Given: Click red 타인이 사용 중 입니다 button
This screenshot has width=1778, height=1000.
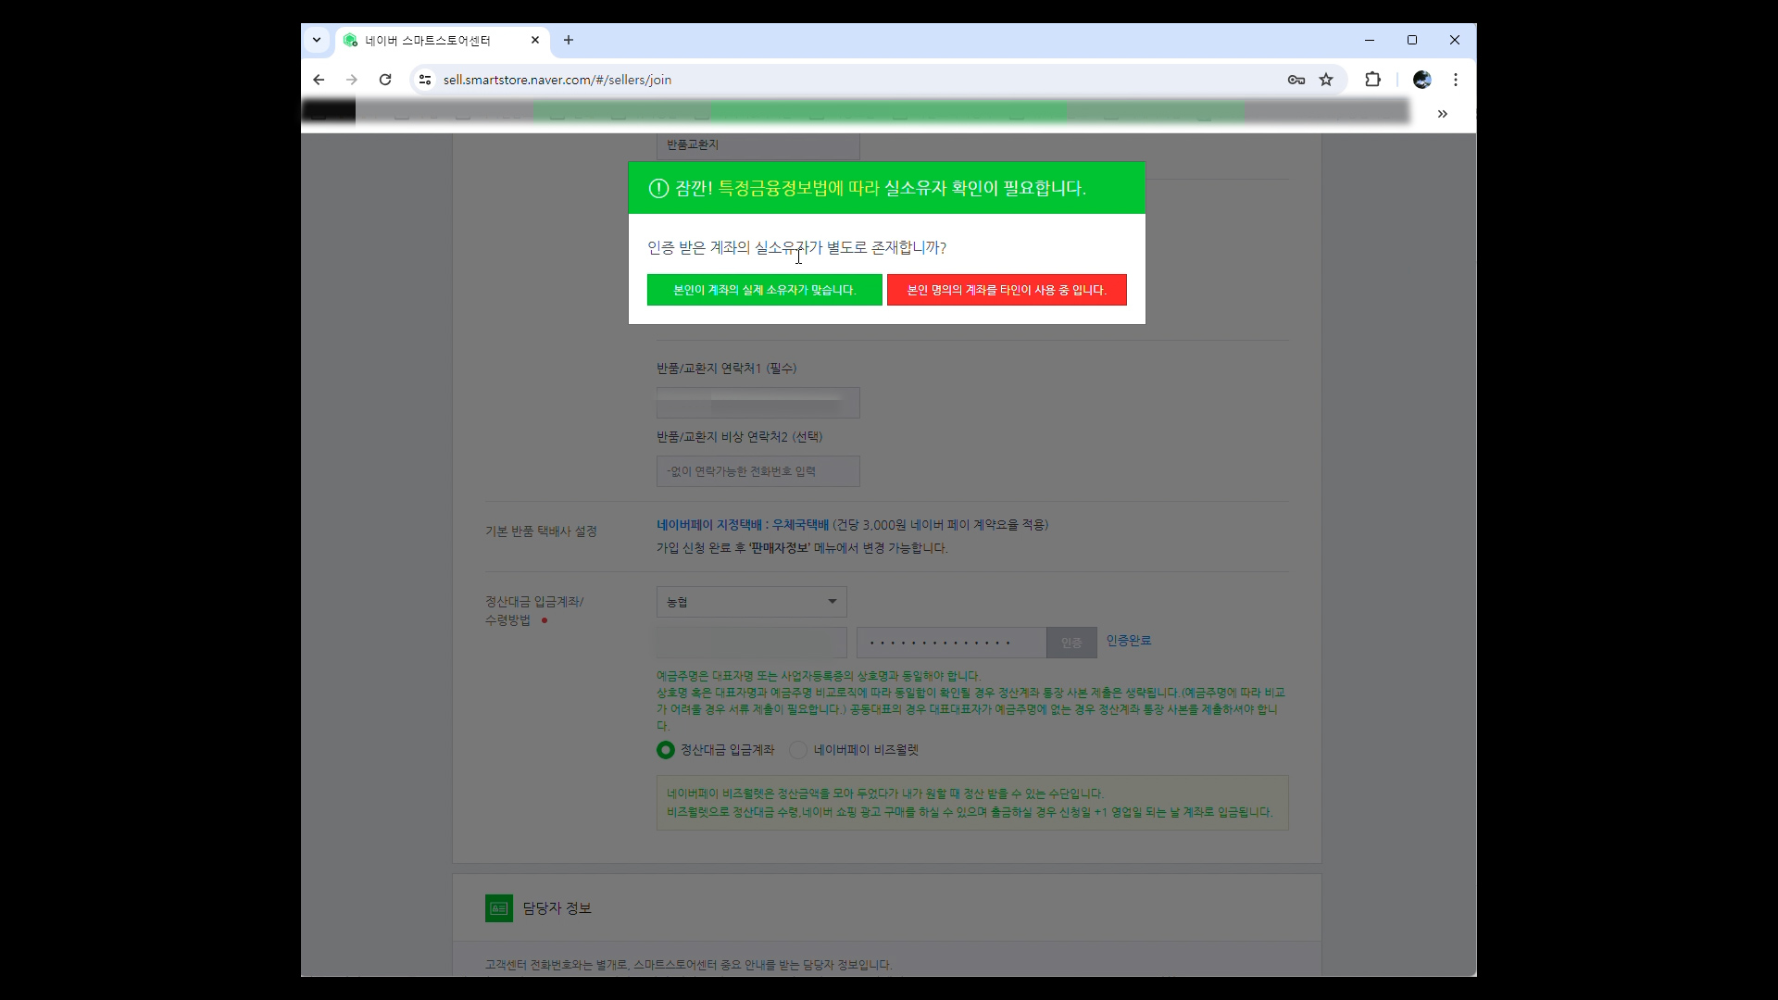Looking at the screenshot, I should pos(1007,290).
